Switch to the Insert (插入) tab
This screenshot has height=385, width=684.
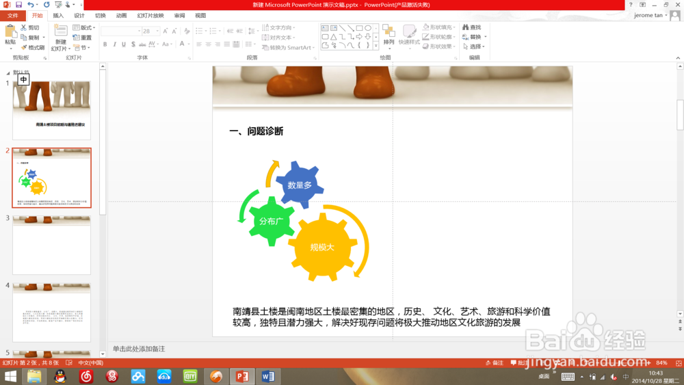[x=58, y=15]
